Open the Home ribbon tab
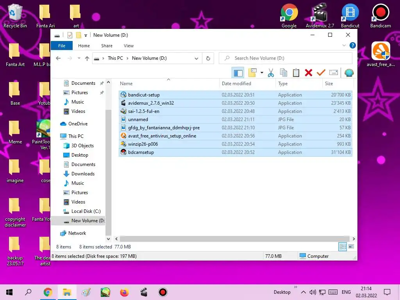The width and height of the screenshot is (400, 300). (84, 46)
